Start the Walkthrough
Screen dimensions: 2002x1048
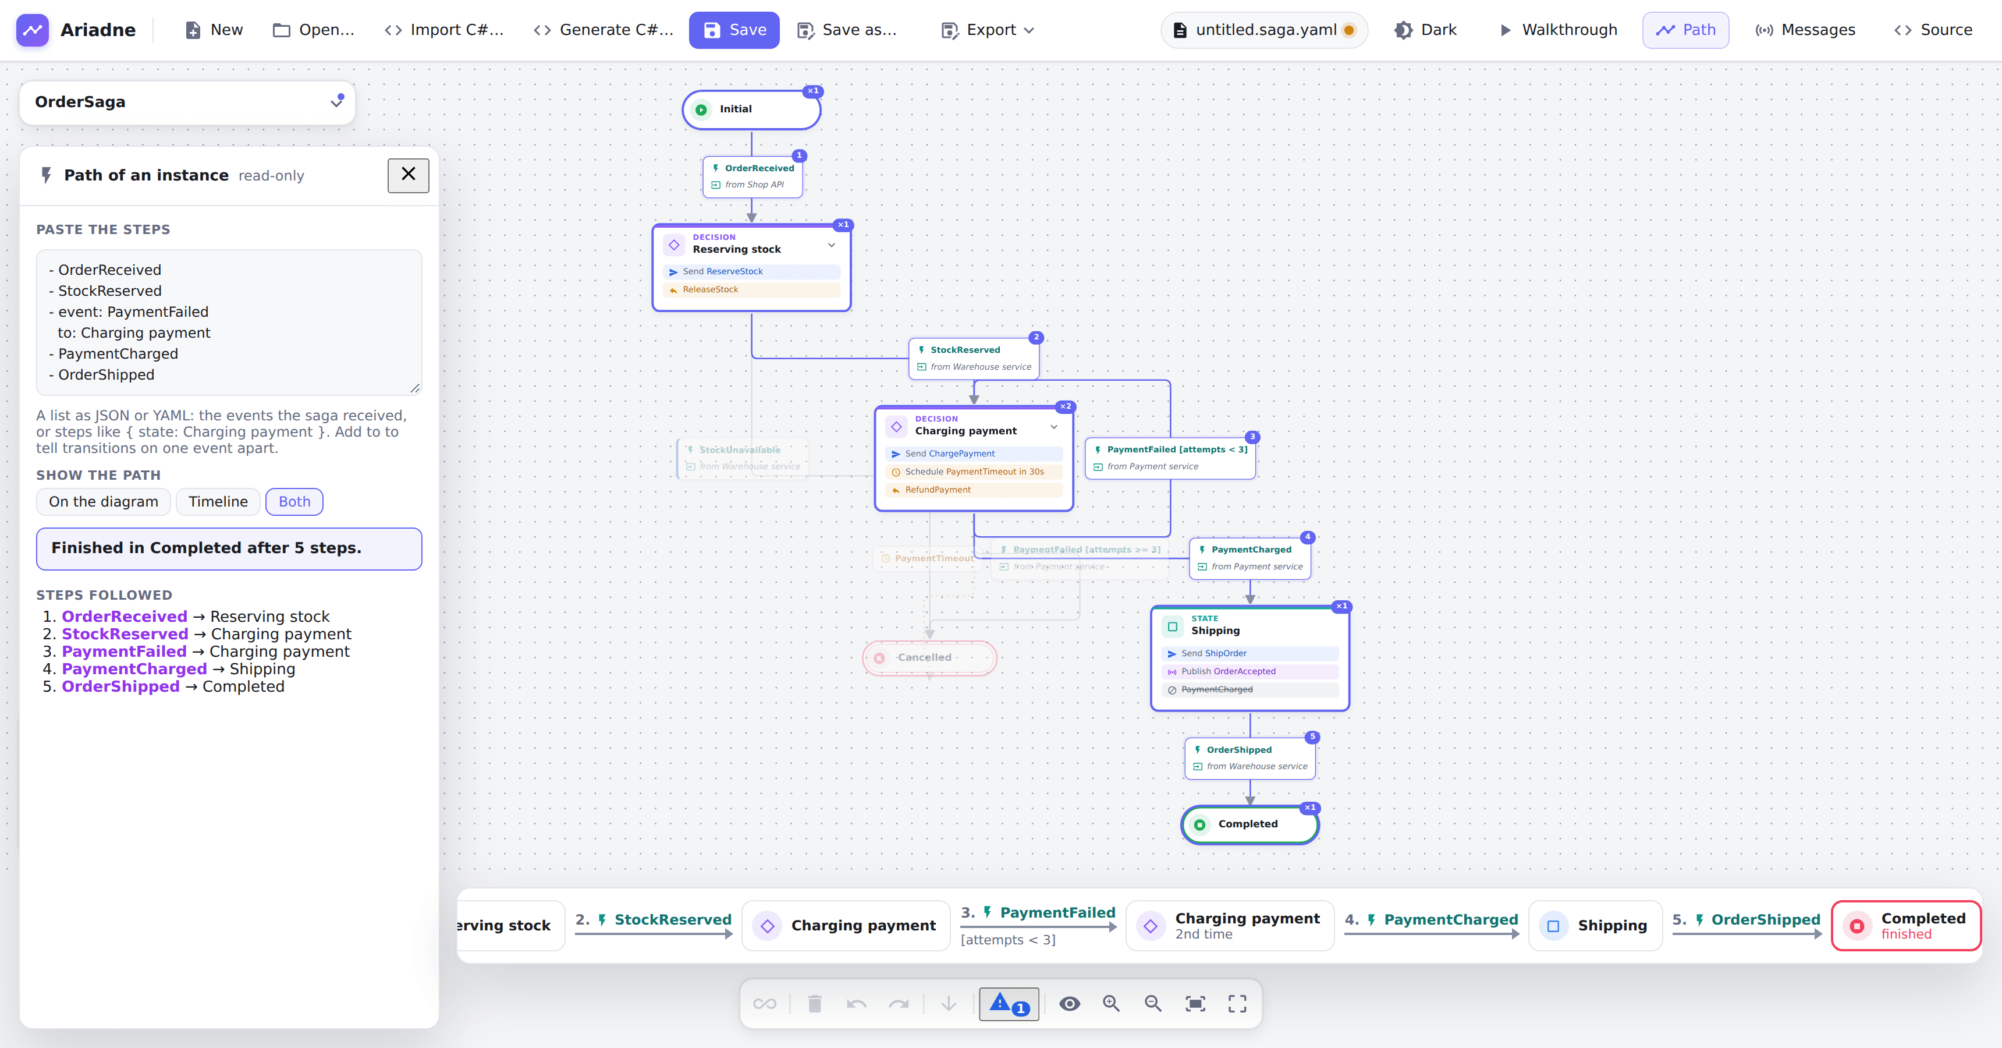pos(1558,30)
